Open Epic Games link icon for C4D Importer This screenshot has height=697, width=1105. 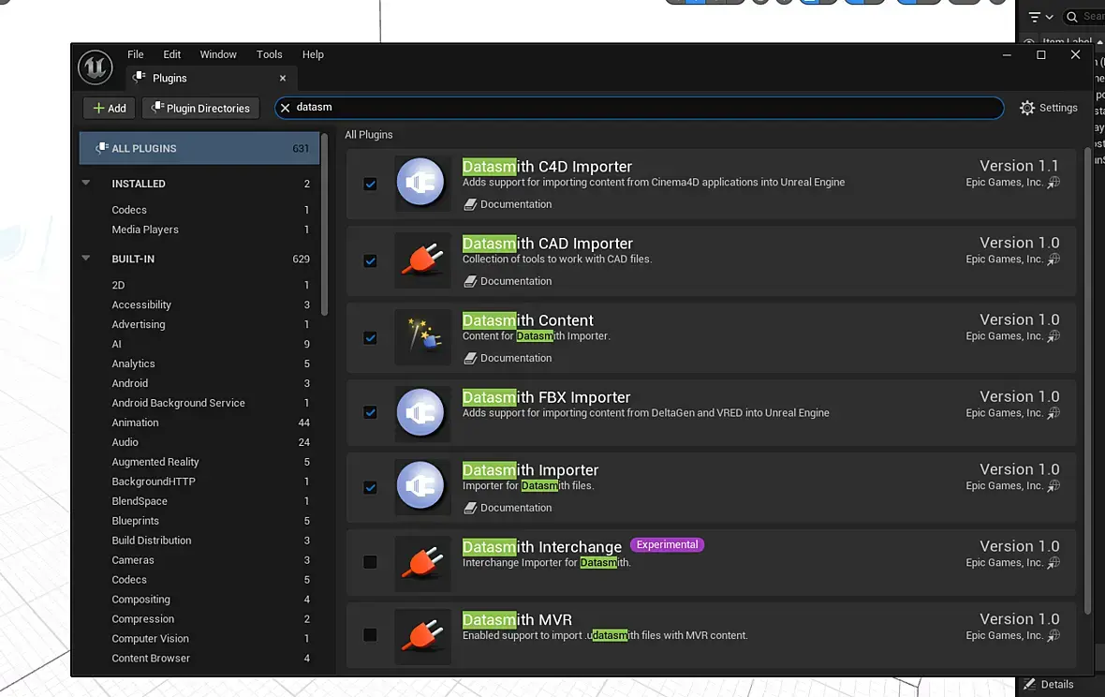(x=1053, y=183)
